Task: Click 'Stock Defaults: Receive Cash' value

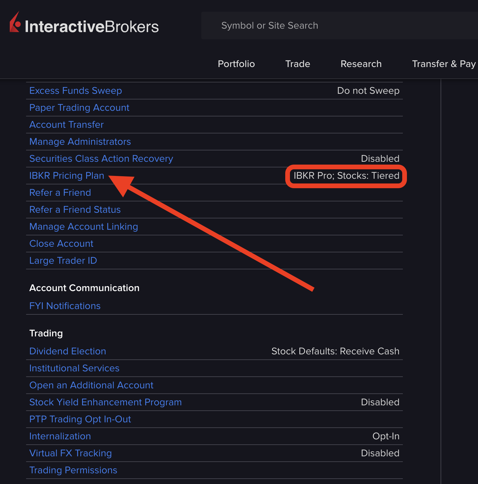Action: pyautogui.click(x=335, y=351)
